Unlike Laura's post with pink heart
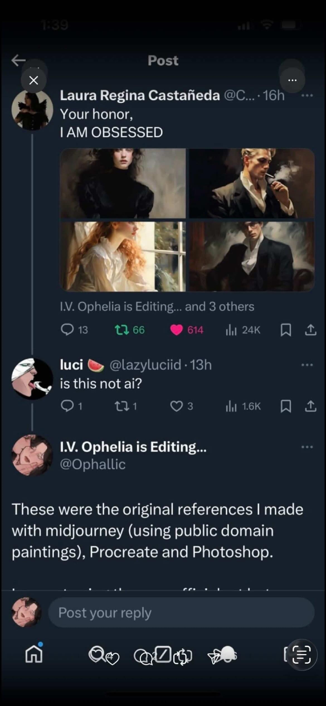This screenshot has height=706, width=326. click(176, 330)
